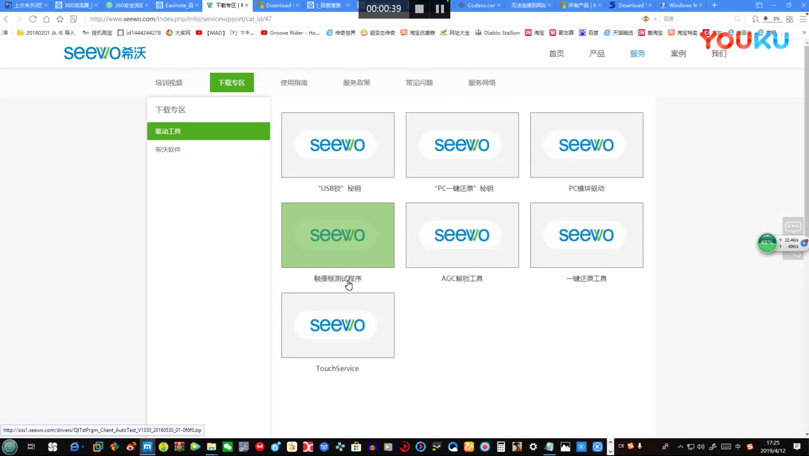The height and width of the screenshot is (456, 809).
Task: Bookmark the page with the star icon
Action: point(59,19)
